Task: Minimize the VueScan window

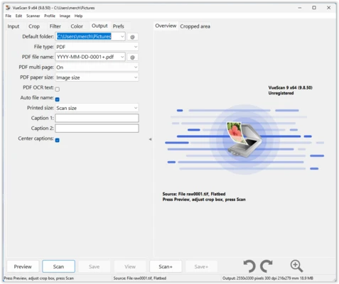Action: pos(300,8)
